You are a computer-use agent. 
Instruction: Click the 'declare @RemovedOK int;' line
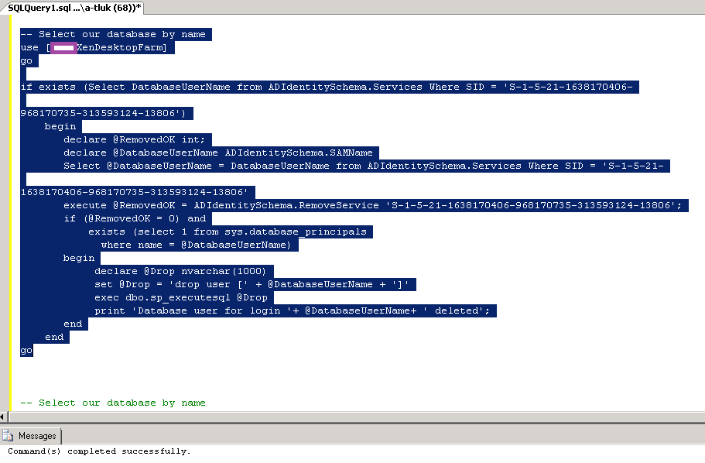[134, 139]
